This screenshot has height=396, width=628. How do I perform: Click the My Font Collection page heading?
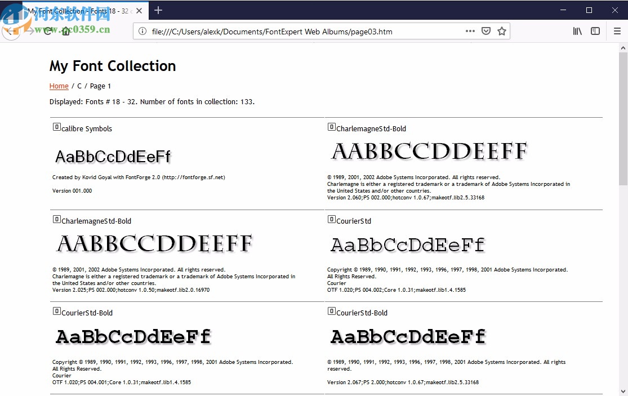(x=113, y=66)
